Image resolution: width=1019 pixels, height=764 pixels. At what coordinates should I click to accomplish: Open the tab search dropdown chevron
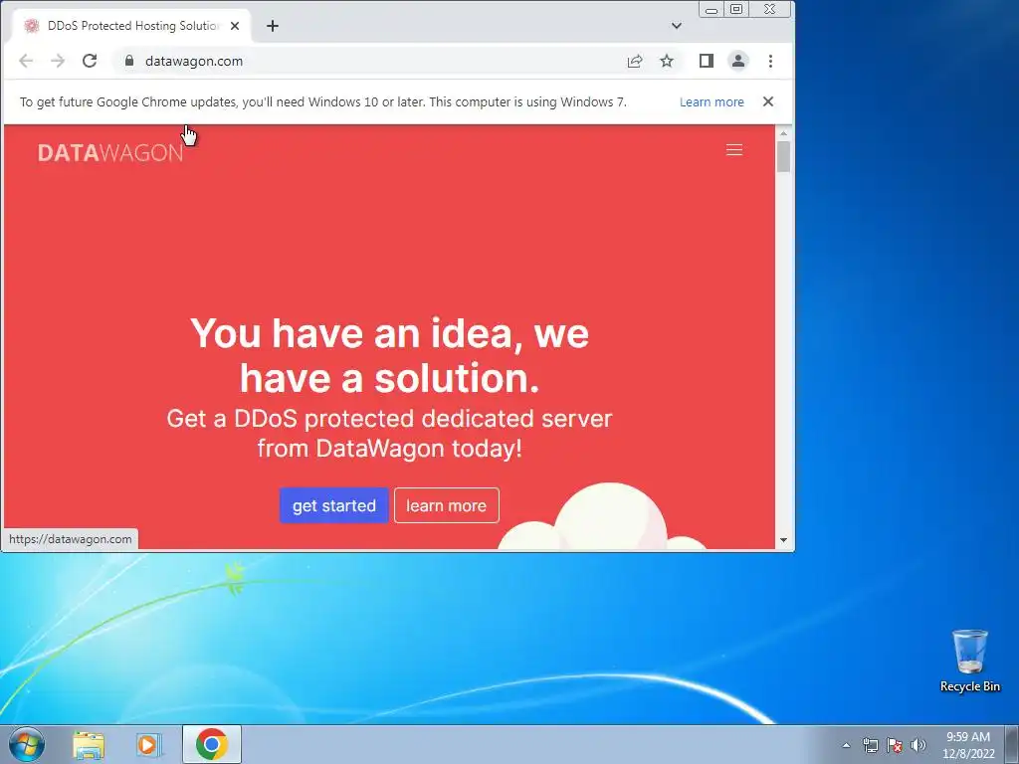[677, 26]
